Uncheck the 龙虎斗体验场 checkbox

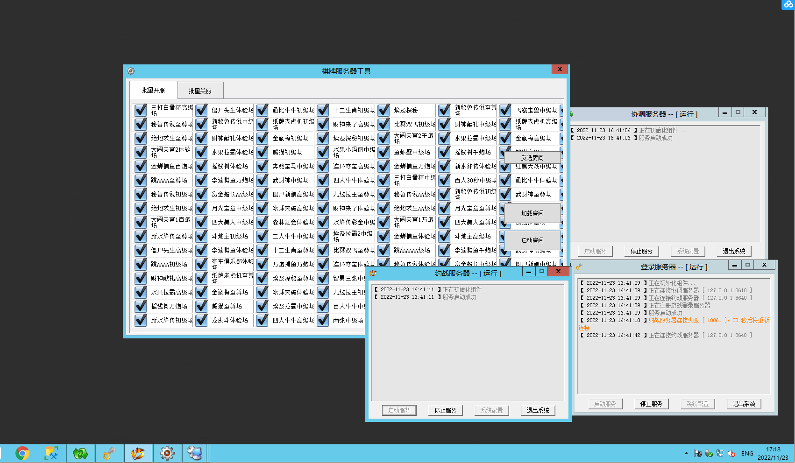(201, 320)
